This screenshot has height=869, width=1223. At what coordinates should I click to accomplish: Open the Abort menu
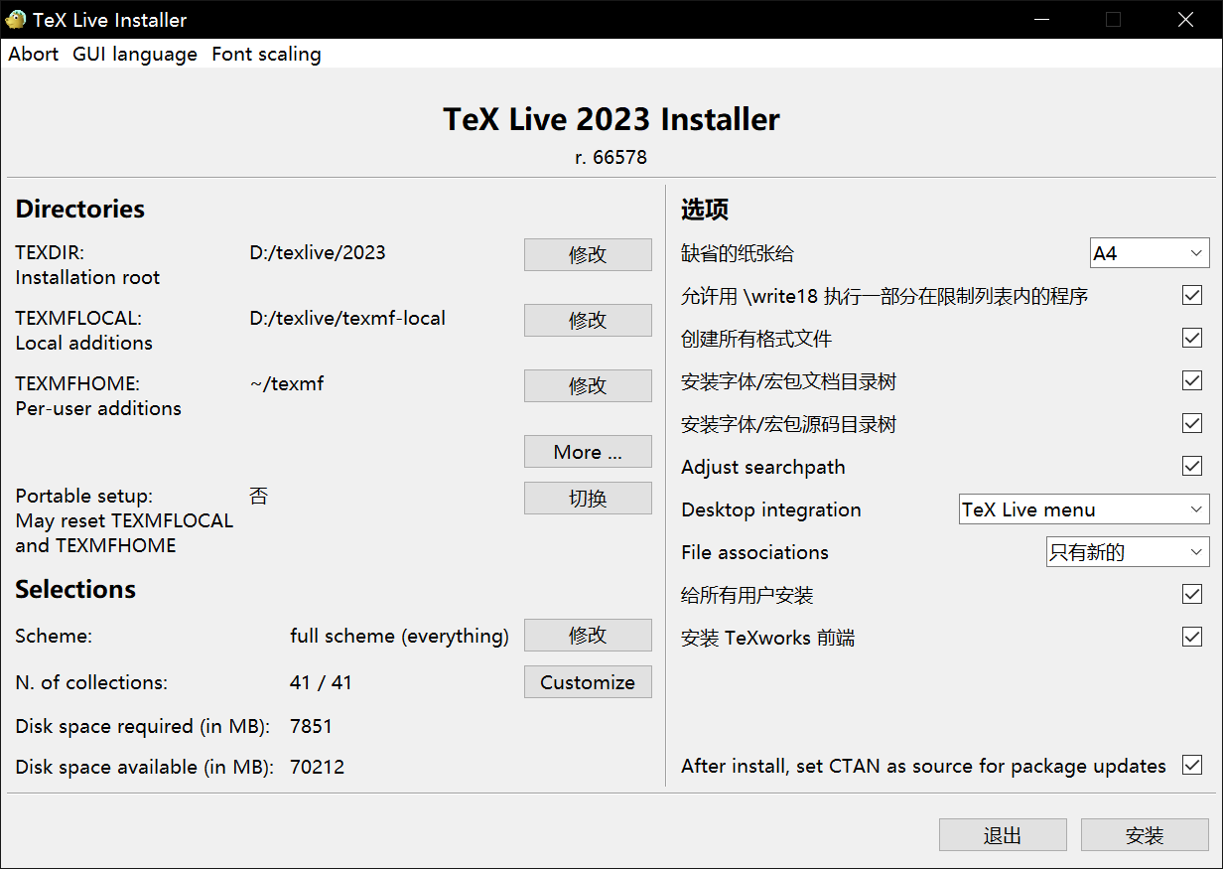34,54
